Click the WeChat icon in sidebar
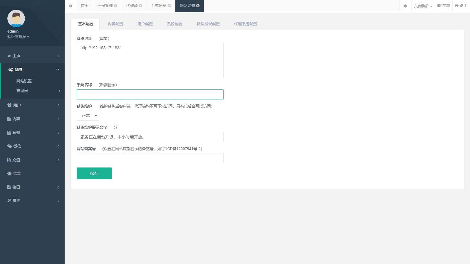470x264 pixels. [9, 146]
